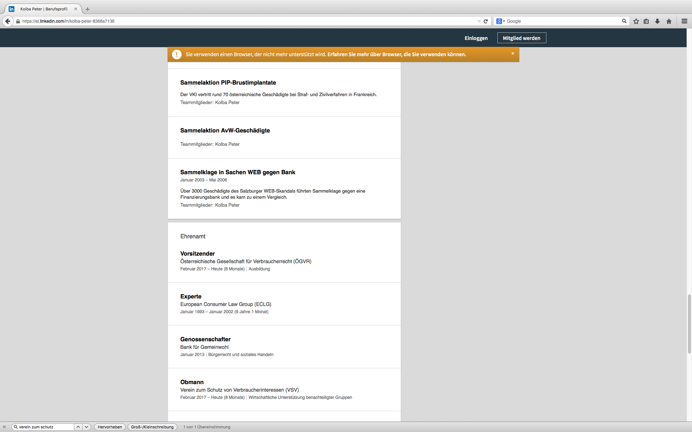Open the bookmarks list icon

(646, 21)
